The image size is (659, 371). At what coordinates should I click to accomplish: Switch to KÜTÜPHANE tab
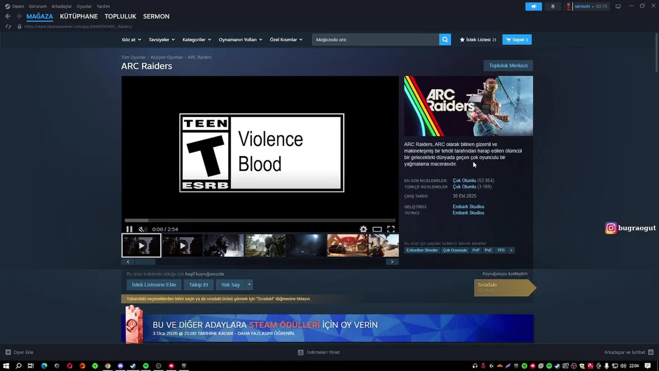pyautogui.click(x=79, y=16)
